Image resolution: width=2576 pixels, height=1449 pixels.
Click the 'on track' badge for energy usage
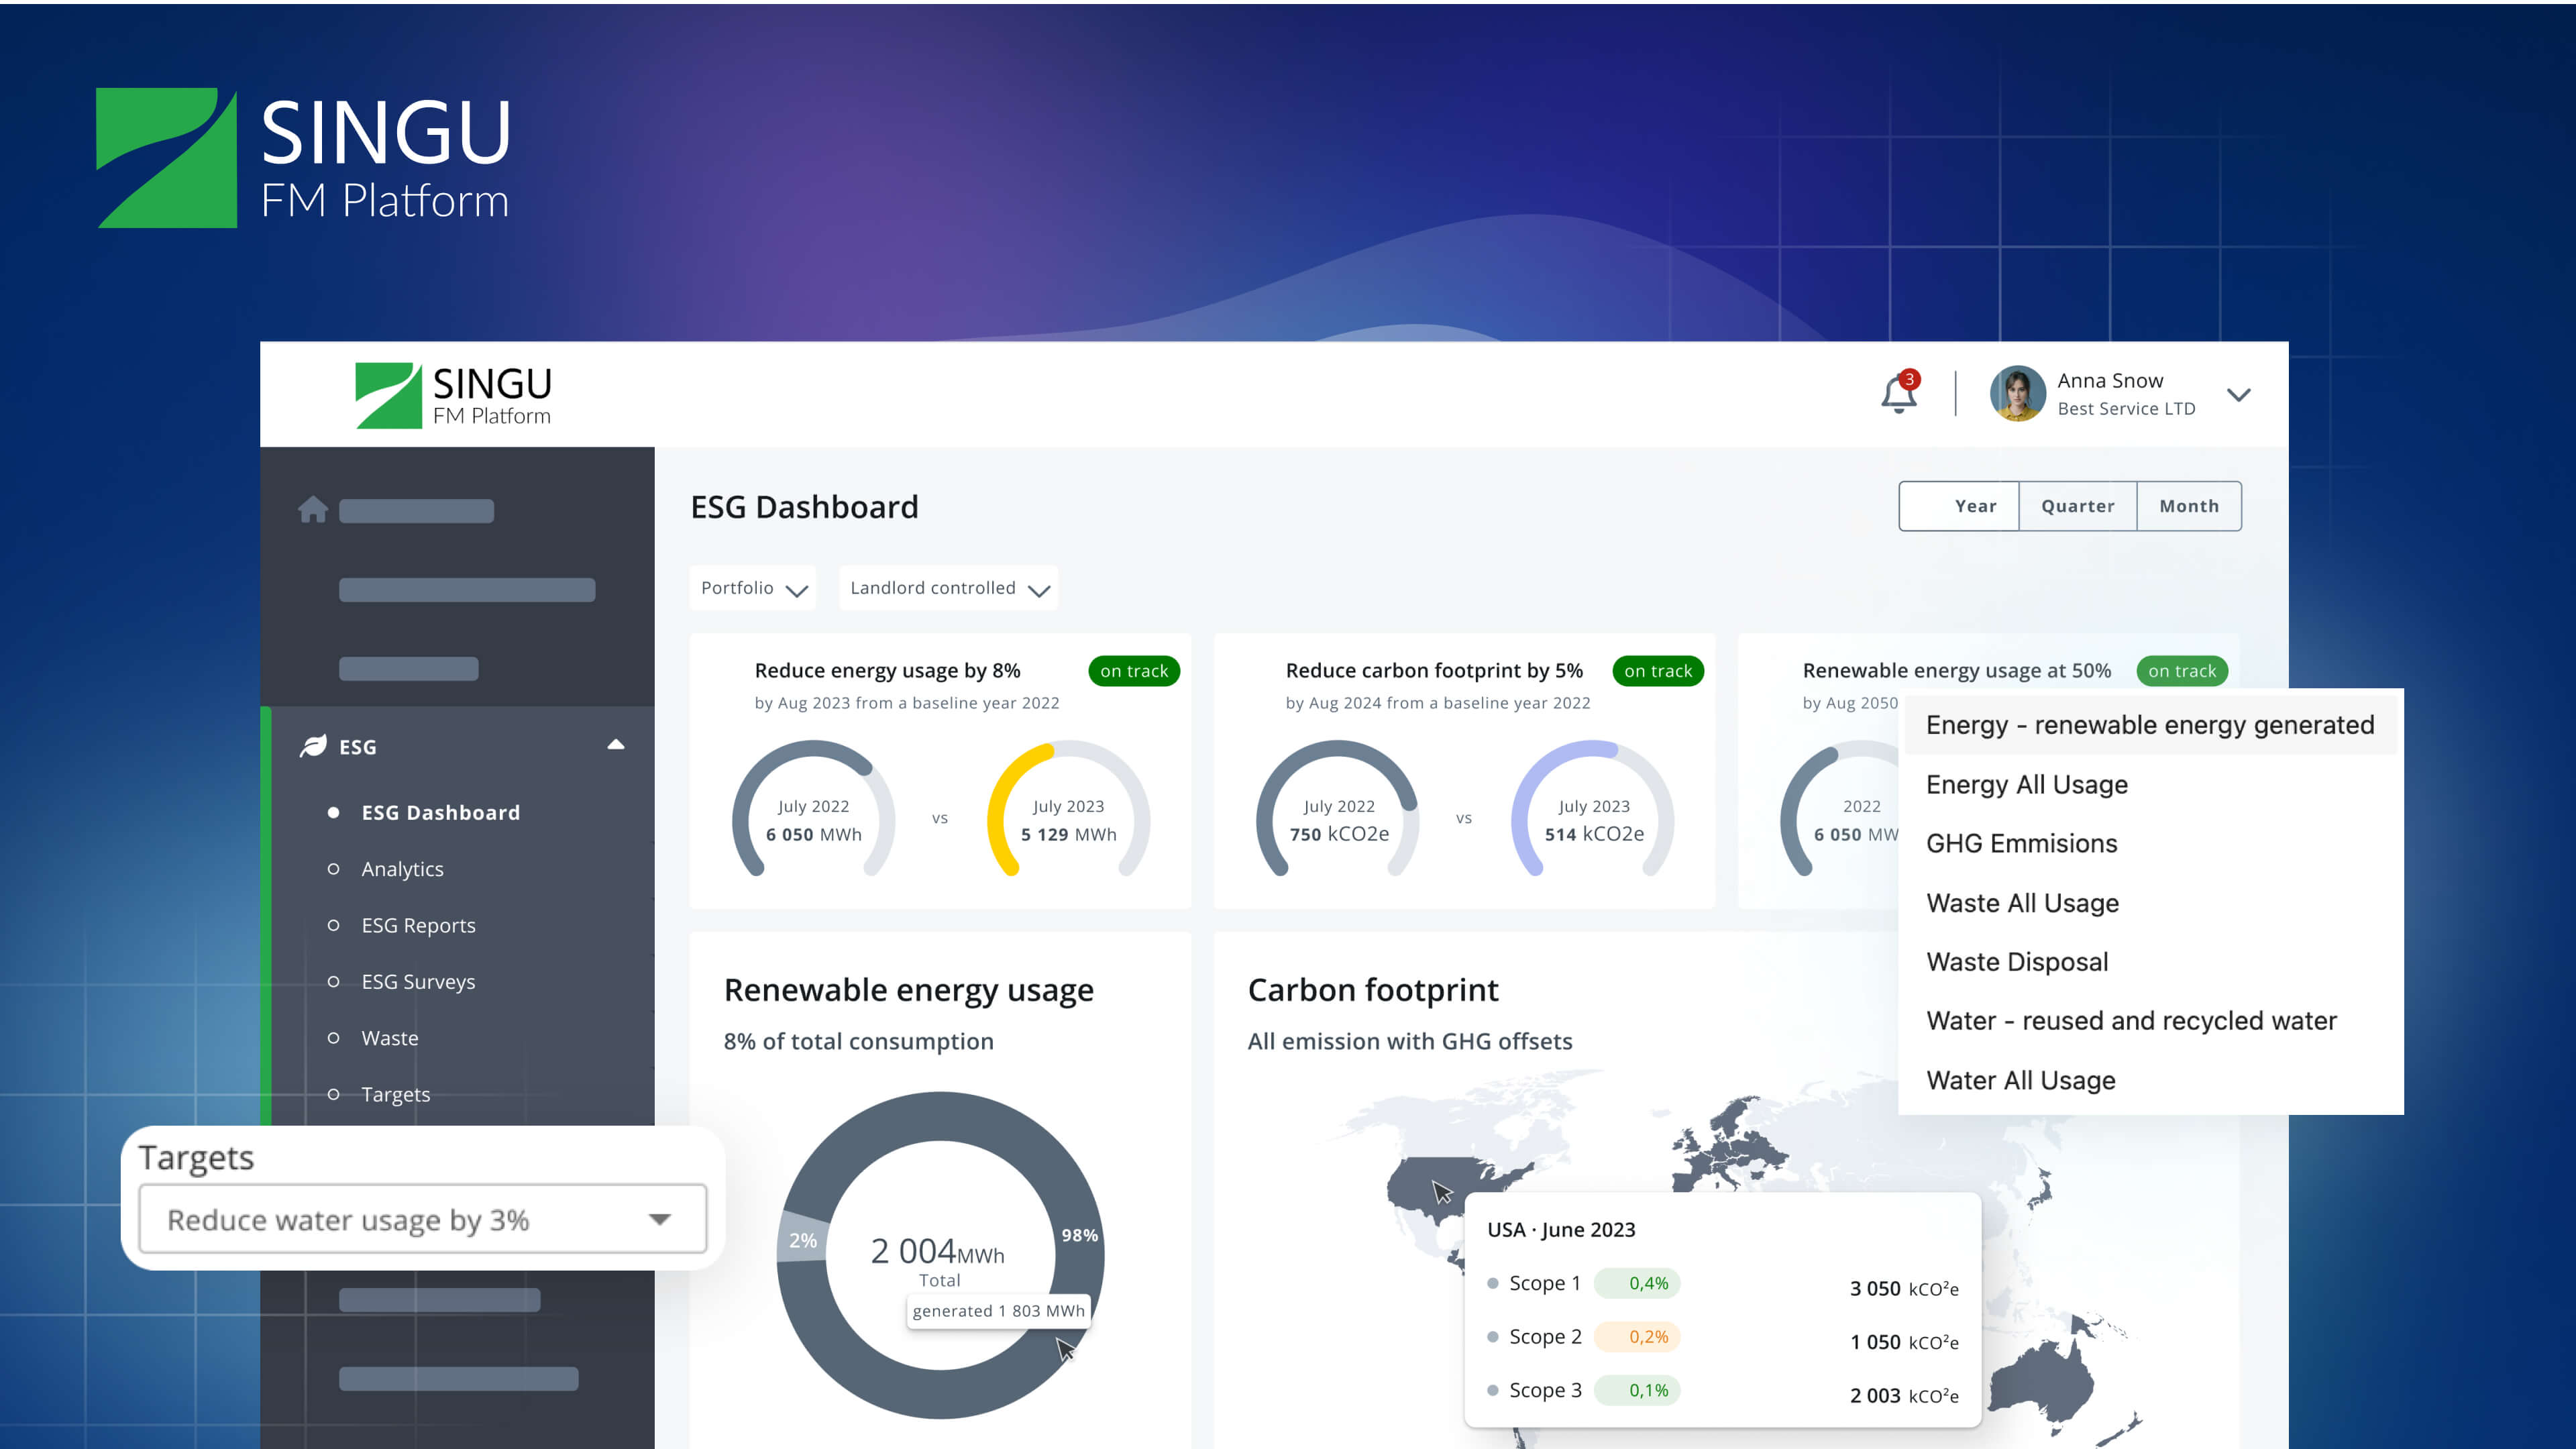(x=1133, y=671)
